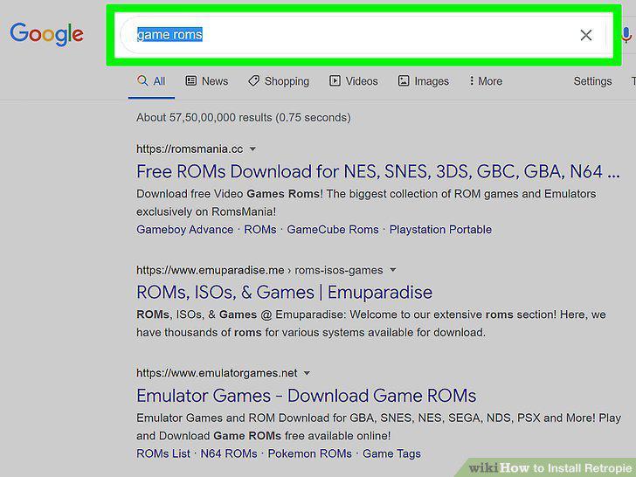Open the Playstation Portable sitelink
The image size is (636, 477).
pyautogui.click(x=440, y=230)
